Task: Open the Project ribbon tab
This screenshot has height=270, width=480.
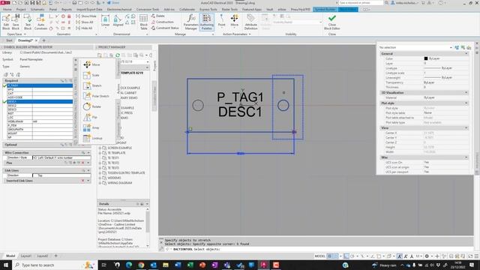Action: click(x=21, y=10)
